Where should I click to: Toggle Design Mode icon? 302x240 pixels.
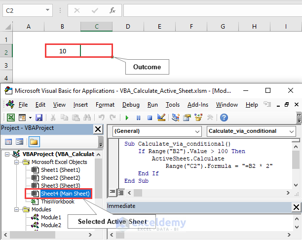[161, 117]
